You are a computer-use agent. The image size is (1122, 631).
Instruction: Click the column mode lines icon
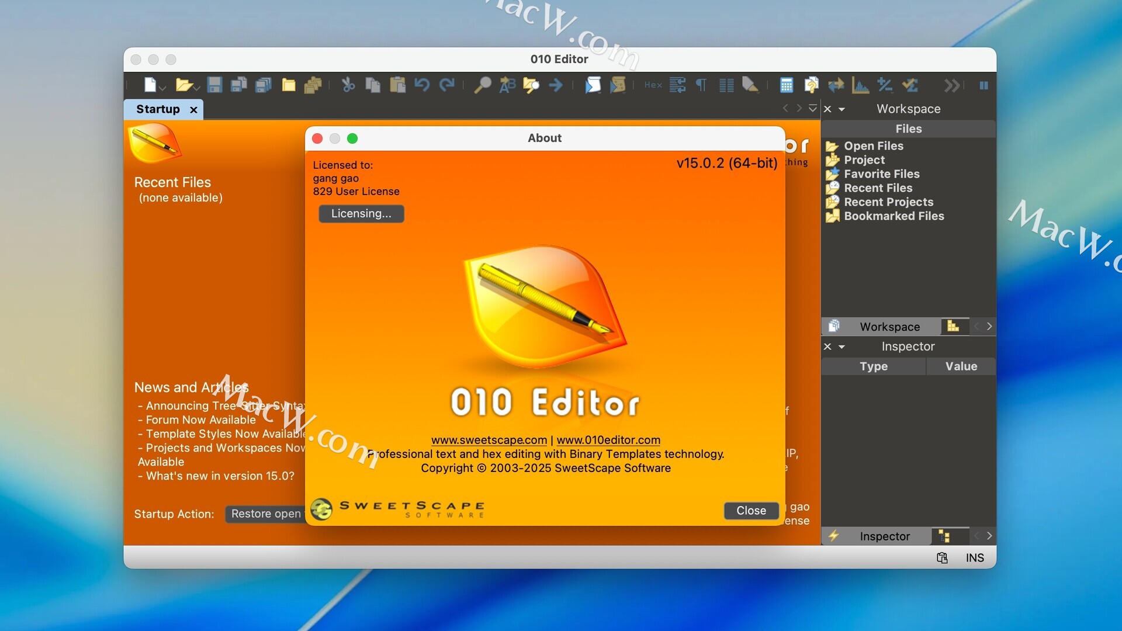pyautogui.click(x=726, y=85)
